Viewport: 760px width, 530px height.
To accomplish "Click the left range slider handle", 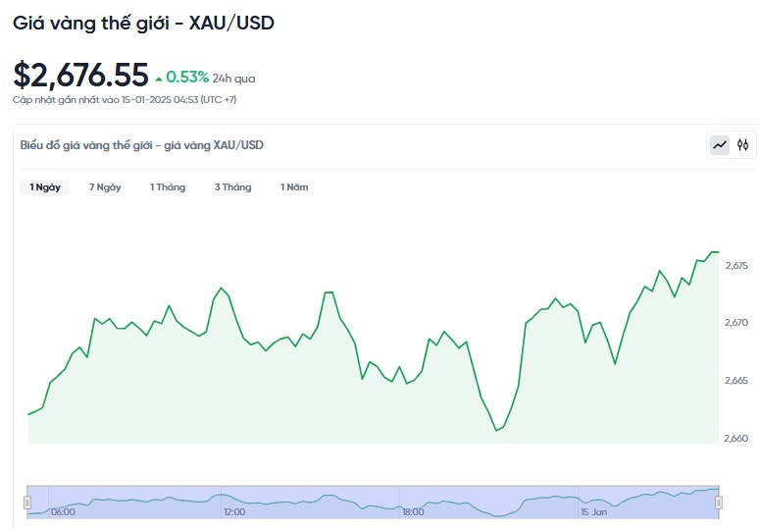I will pyautogui.click(x=27, y=502).
